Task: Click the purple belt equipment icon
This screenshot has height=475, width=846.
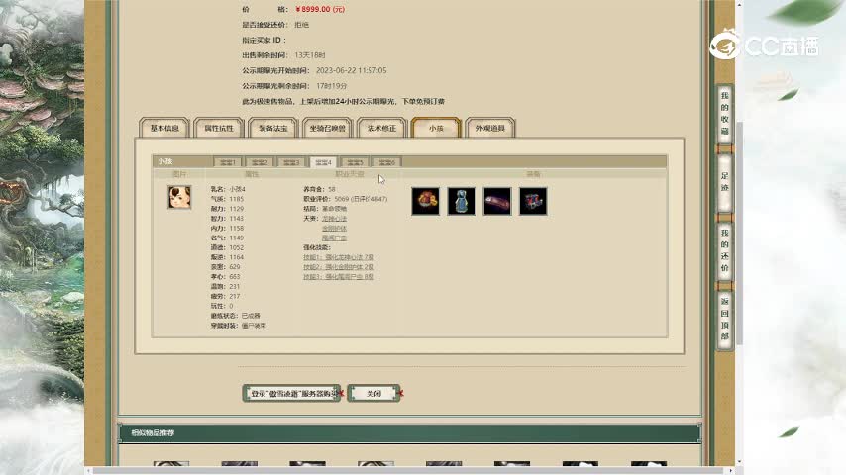Action: pos(497,201)
